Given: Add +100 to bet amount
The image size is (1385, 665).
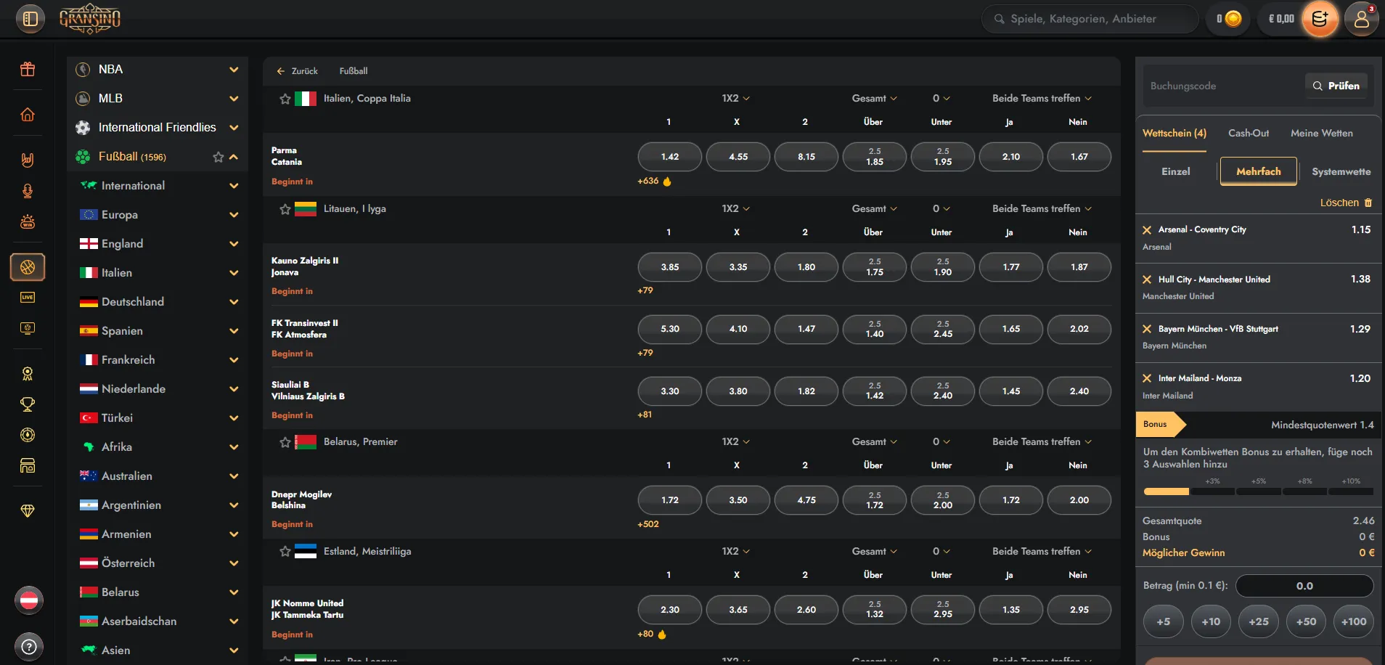Looking at the screenshot, I should pos(1354,622).
